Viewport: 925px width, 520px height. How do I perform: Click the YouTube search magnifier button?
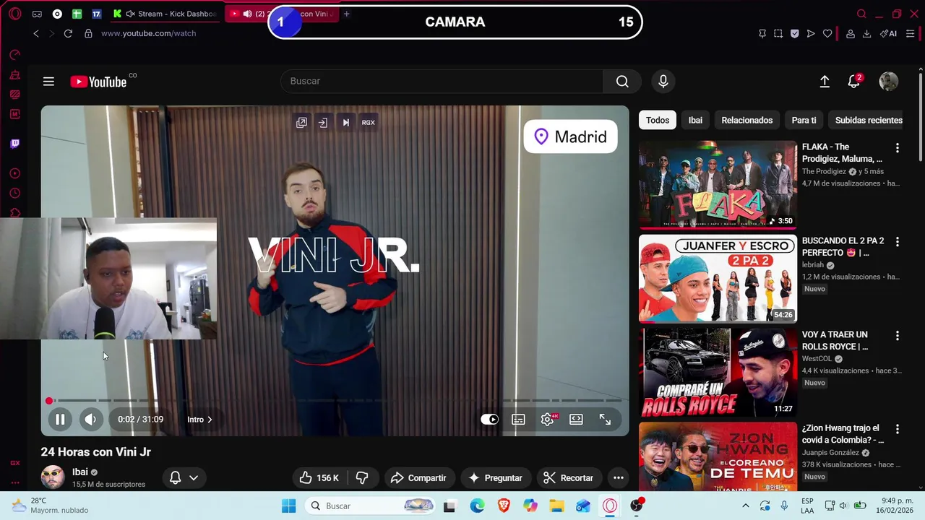pyautogui.click(x=622, y=82)
